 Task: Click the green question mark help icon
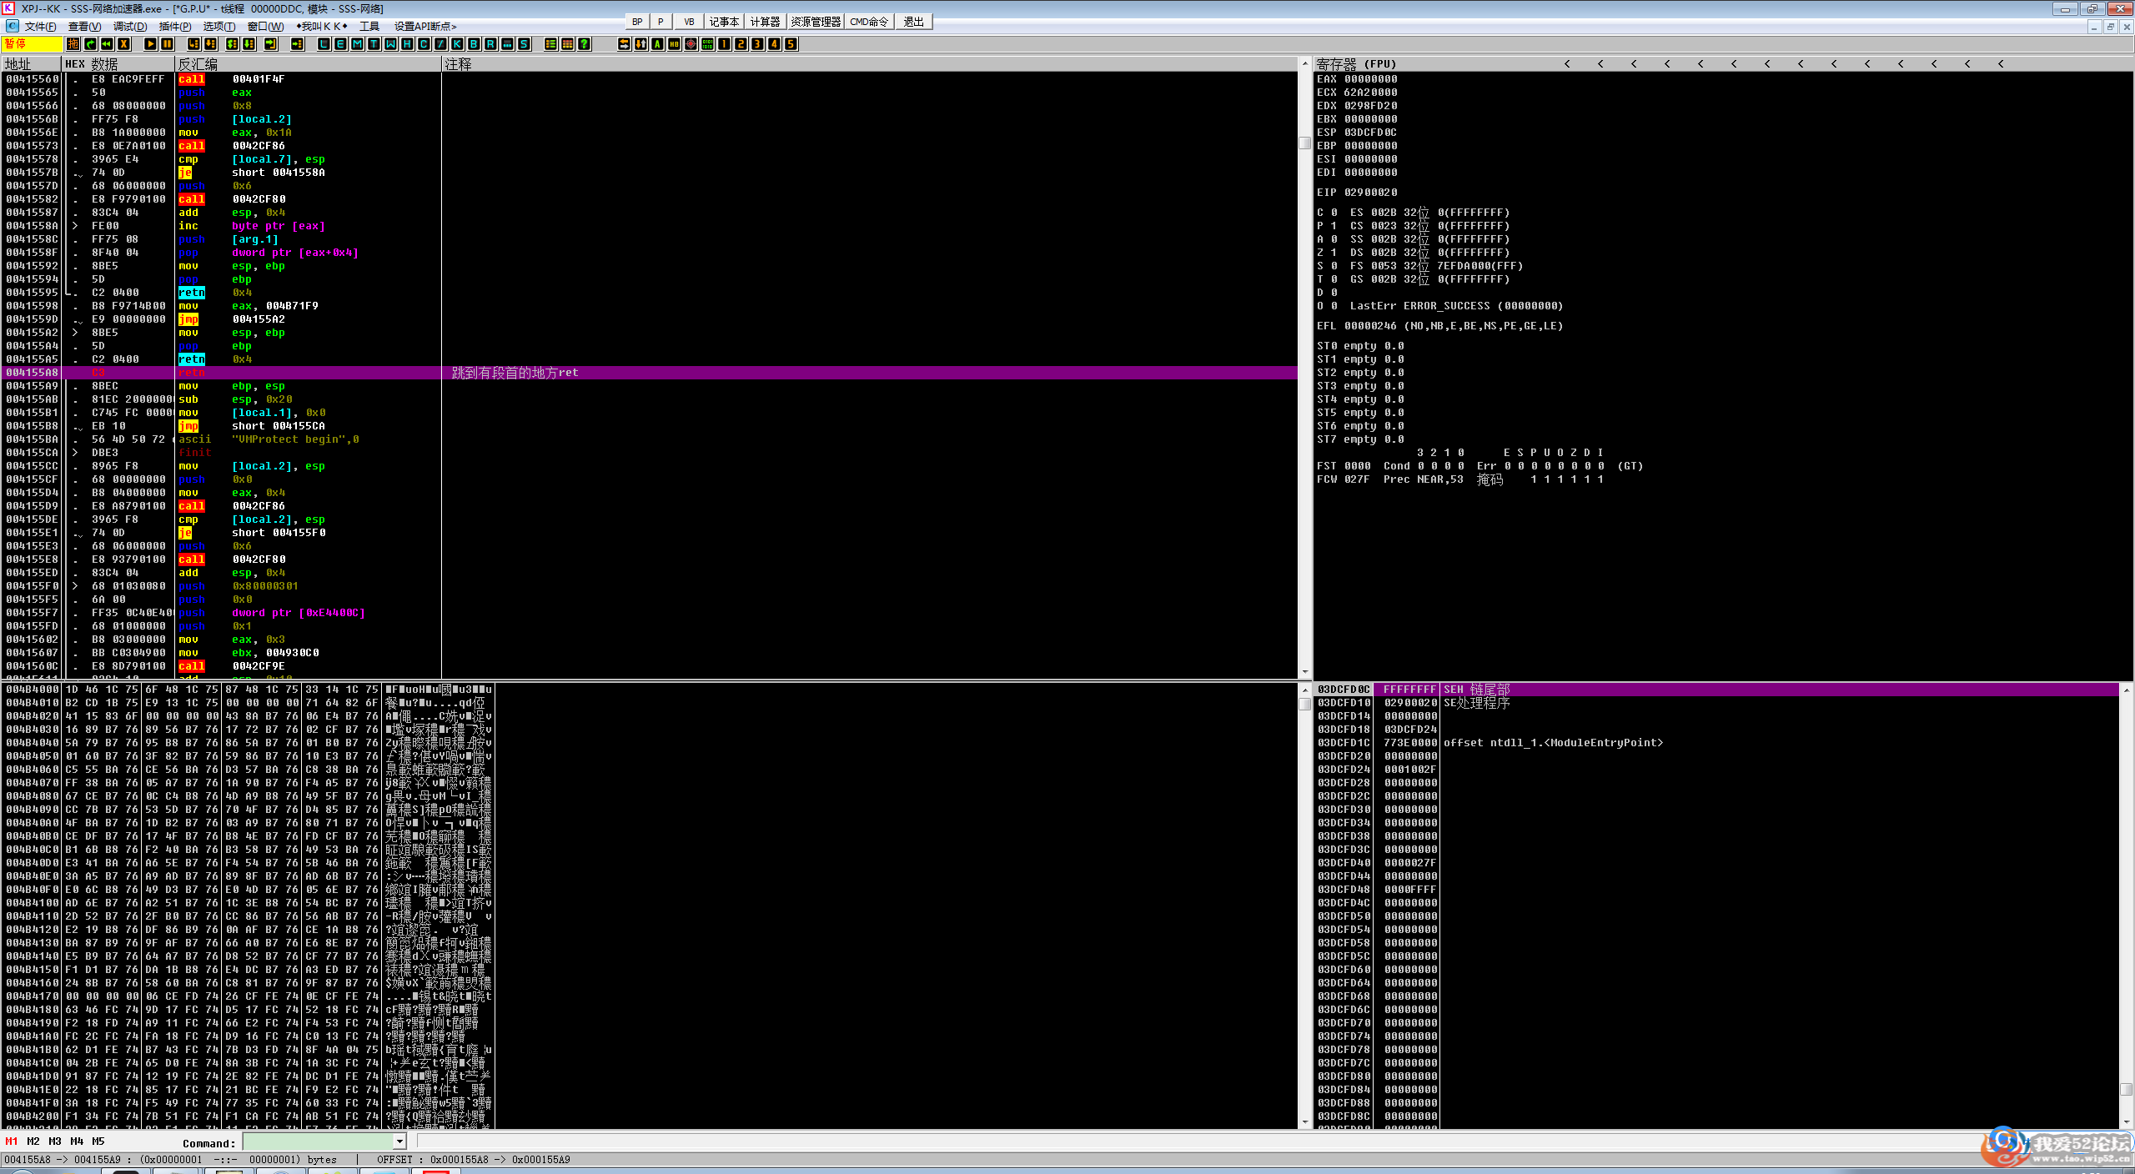584,44
